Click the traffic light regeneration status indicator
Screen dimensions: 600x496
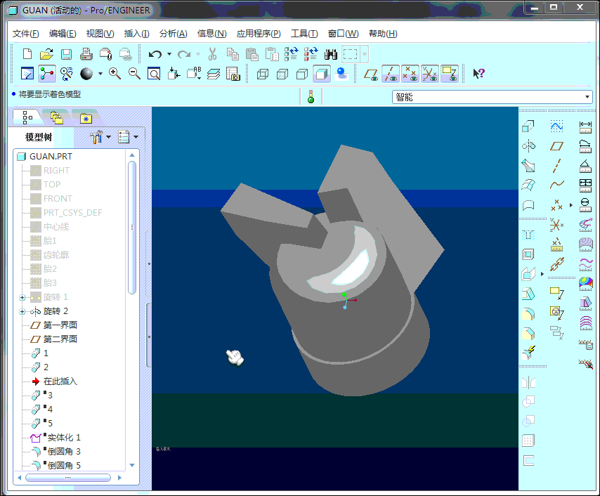311,96
